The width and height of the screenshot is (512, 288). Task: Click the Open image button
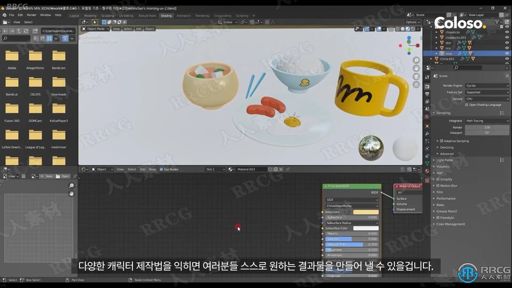click(x=63, y=176)
